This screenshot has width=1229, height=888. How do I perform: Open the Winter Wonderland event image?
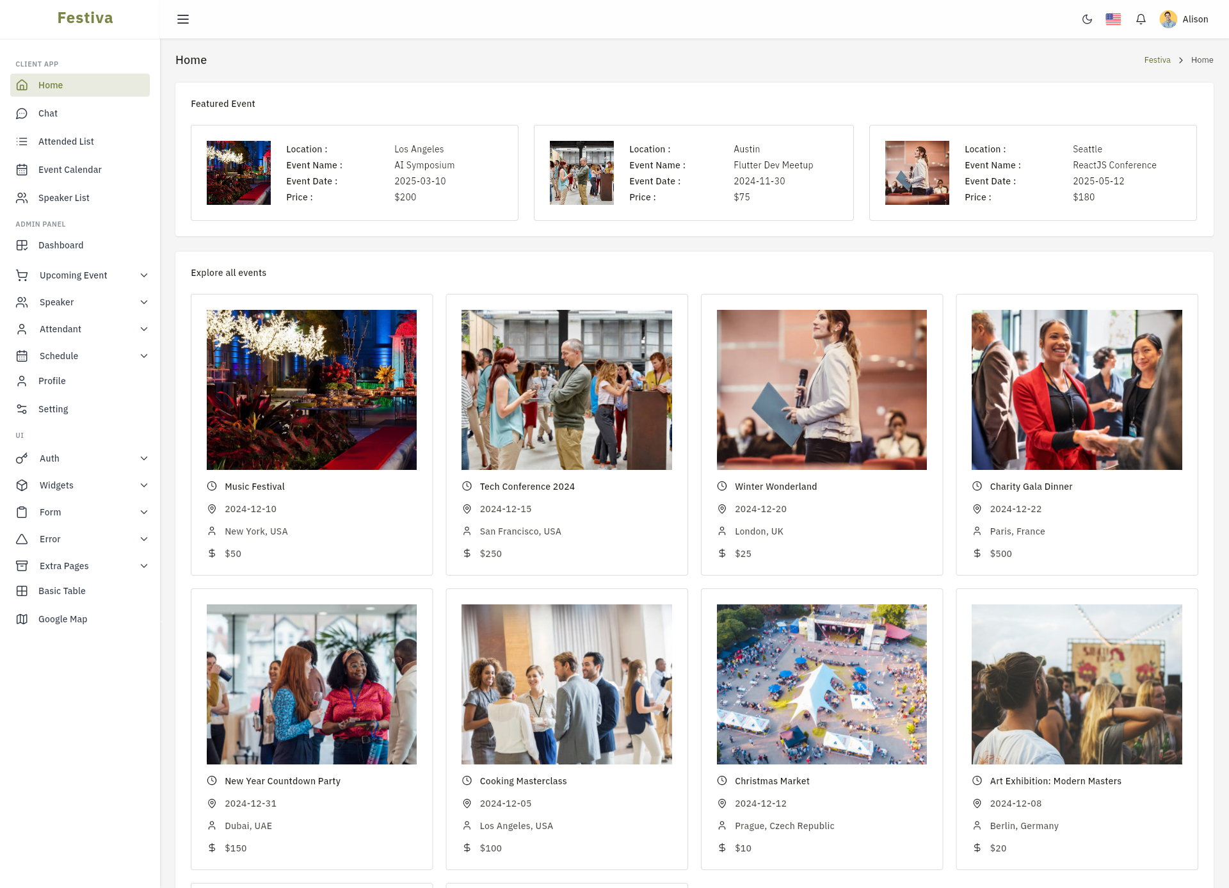822,390
